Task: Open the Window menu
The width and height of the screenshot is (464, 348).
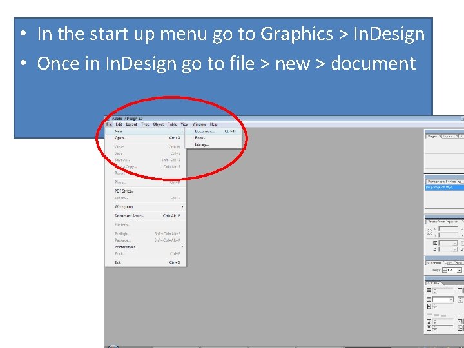Action: [x=199, y=124]
